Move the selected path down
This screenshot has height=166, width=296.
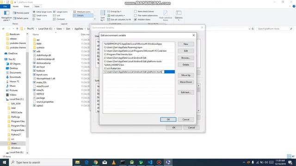click(186, 82)
